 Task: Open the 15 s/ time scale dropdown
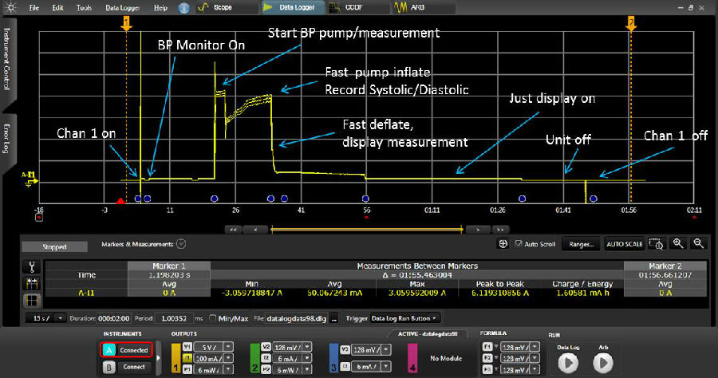(45, 318)
